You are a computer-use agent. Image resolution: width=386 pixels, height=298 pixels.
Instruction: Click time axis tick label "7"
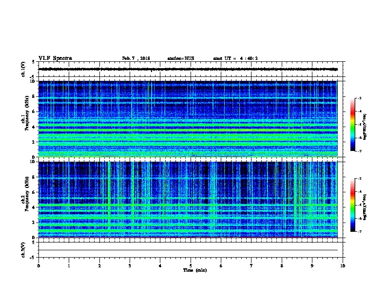[x=251, y=266]
